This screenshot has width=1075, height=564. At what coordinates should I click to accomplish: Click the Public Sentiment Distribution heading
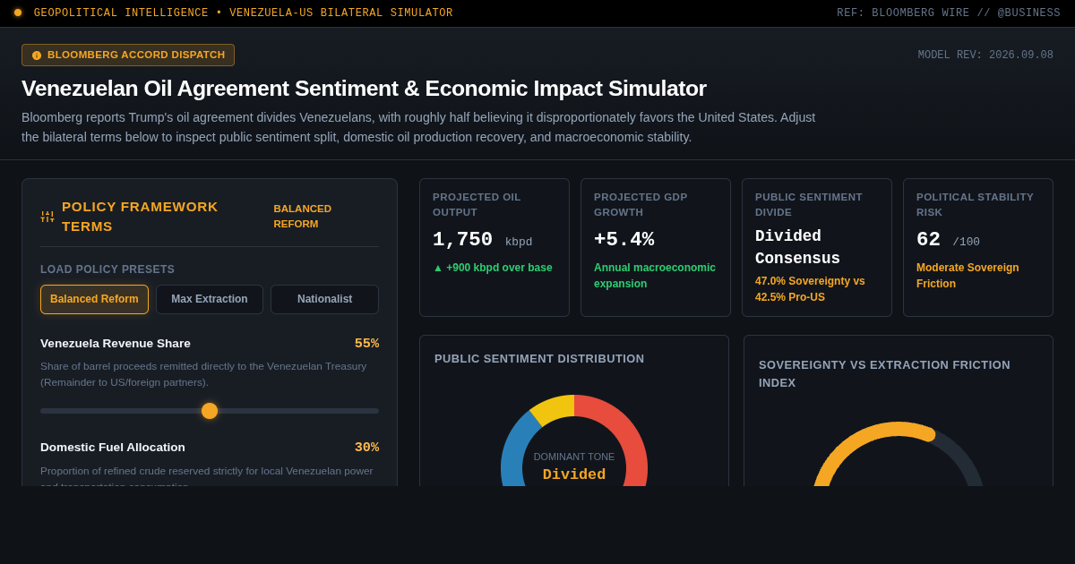539,359
